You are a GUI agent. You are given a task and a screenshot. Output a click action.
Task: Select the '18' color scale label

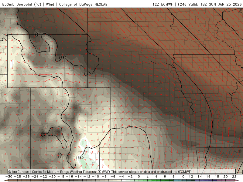[x=217, y=177]
